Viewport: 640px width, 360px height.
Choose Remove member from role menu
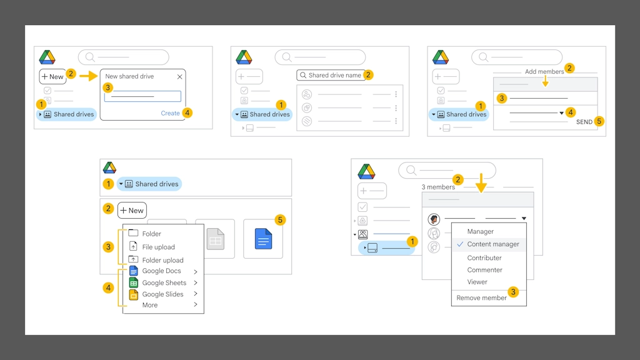pos(481,298)
